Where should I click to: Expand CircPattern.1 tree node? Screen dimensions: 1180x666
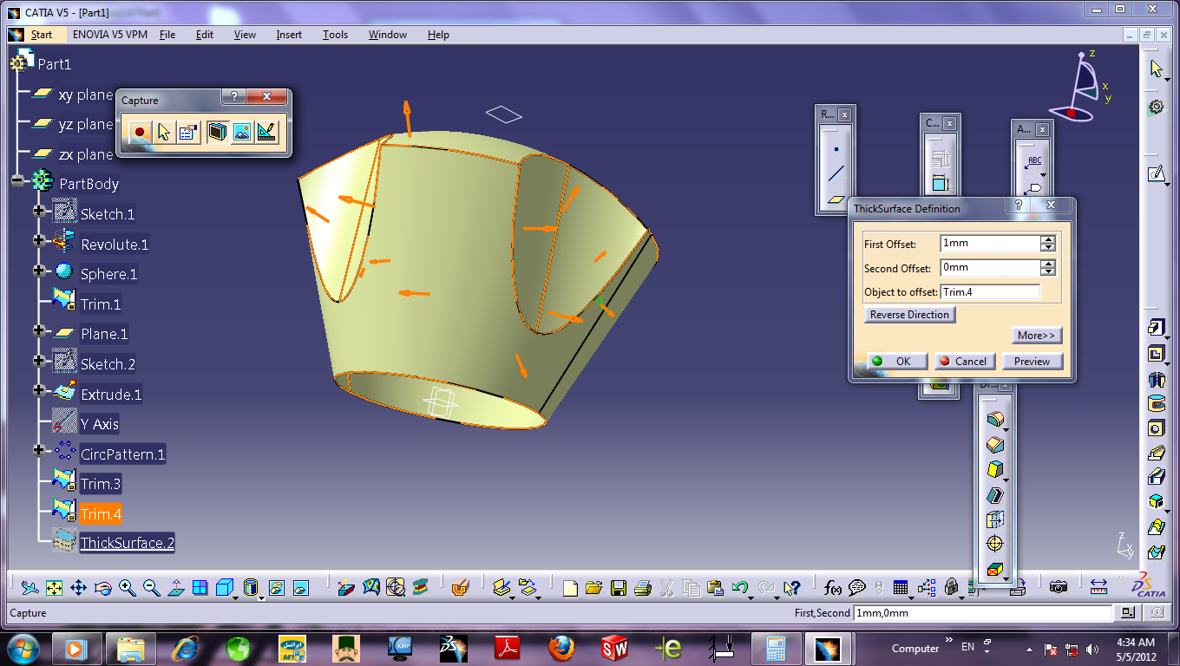[x=38, y=450]
